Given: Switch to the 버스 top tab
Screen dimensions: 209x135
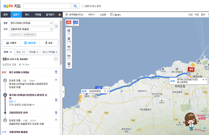Looking at the screenshot, I should coord(27,15).
